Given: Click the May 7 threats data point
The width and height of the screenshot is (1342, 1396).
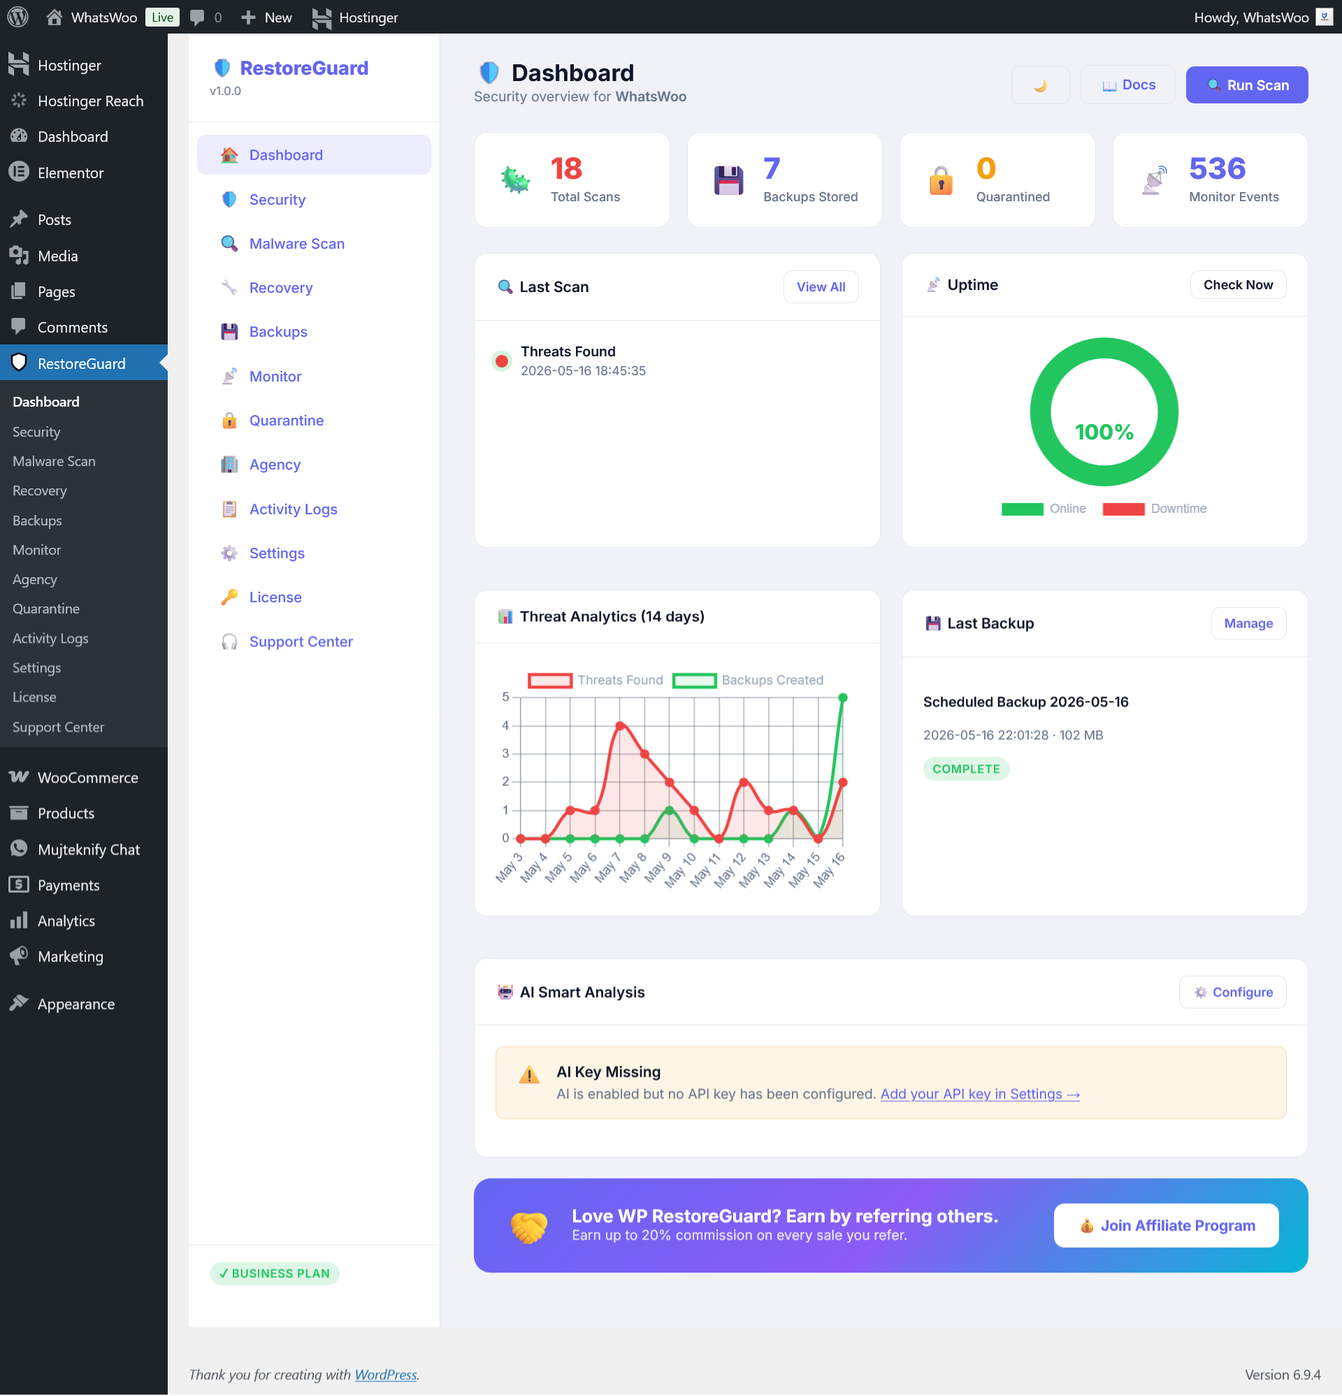Looking at the screenshot, I should coord(619,726).
